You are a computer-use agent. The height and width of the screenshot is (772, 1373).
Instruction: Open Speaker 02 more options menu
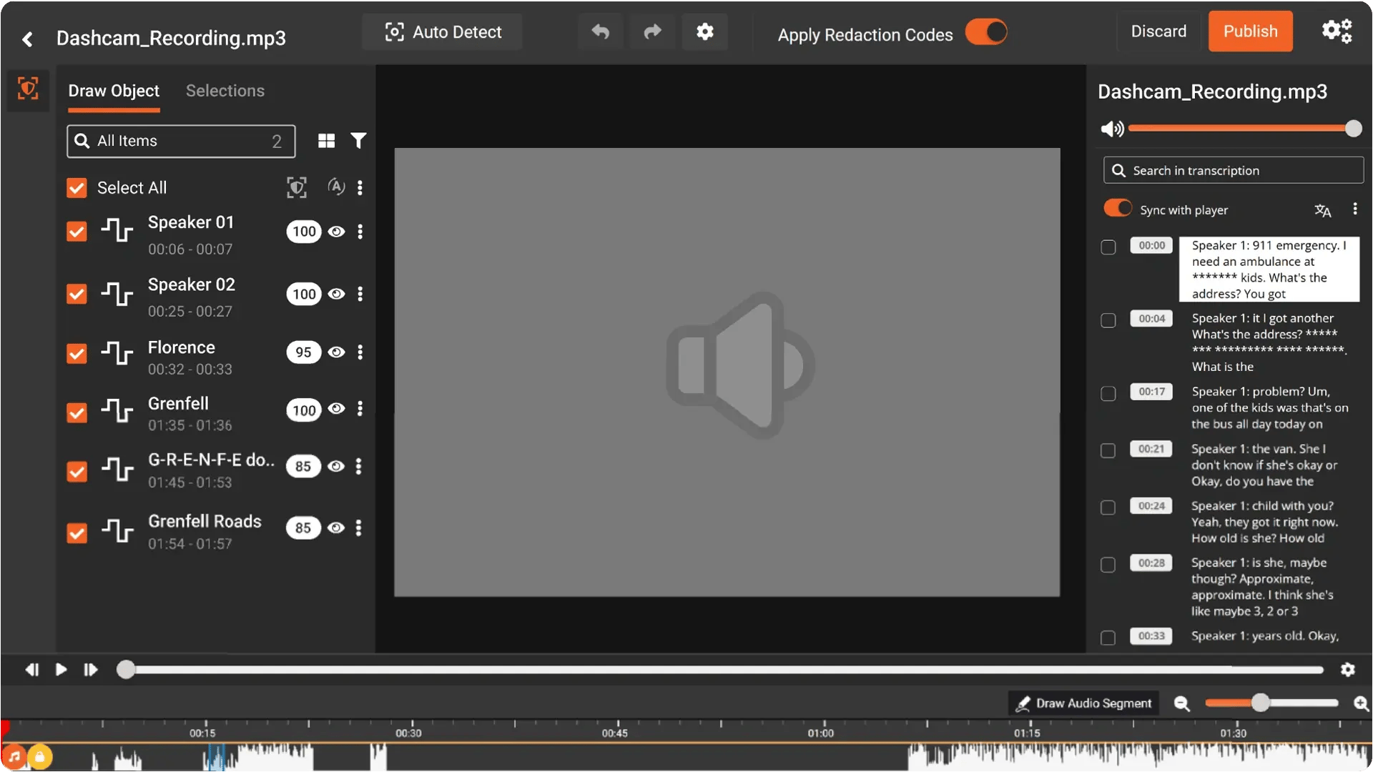pos(360,294)
